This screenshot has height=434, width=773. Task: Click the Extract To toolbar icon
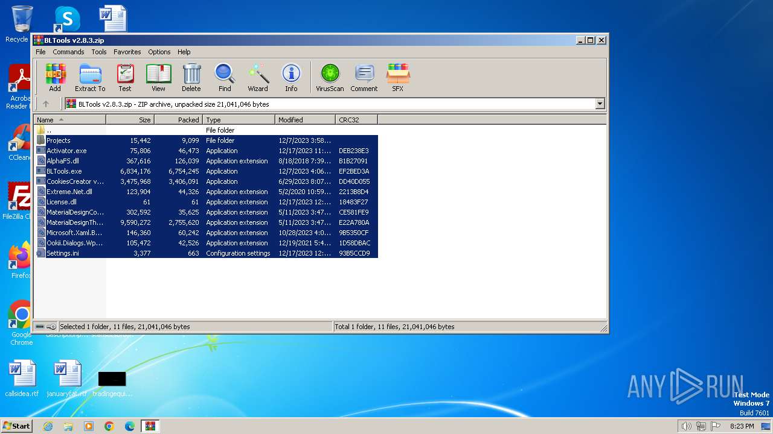90,78
